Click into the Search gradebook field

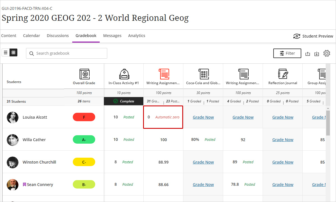tap(70, 53)
